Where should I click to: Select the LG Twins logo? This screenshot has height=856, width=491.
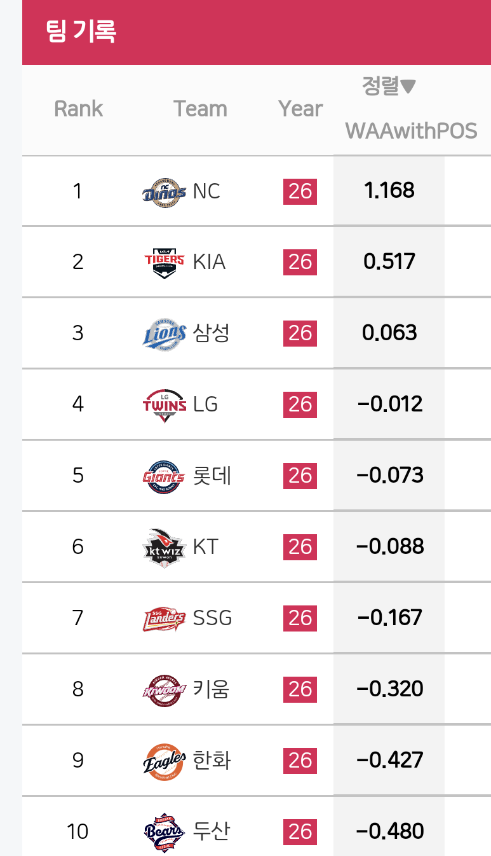tap(165, 404)
